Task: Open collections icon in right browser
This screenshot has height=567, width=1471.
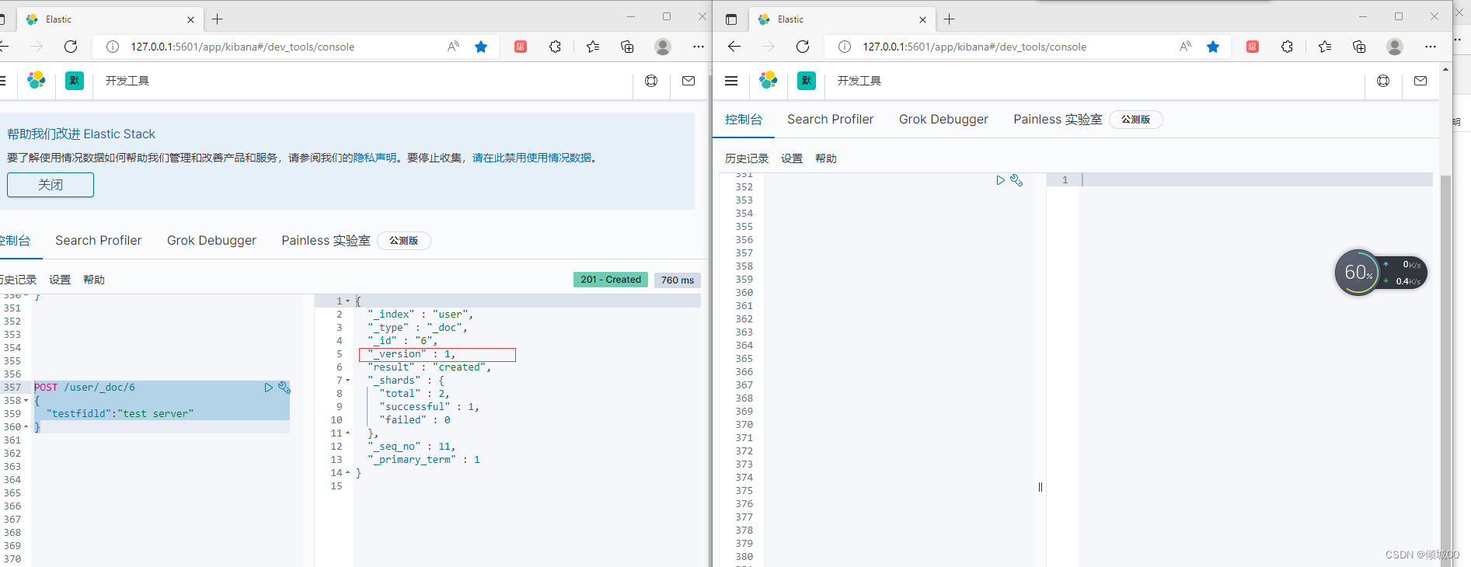Action: 1359,47
